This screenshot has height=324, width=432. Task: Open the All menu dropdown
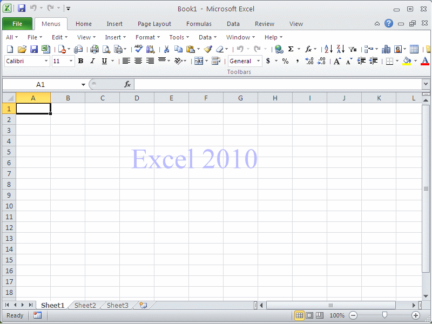tap(12, 37)
